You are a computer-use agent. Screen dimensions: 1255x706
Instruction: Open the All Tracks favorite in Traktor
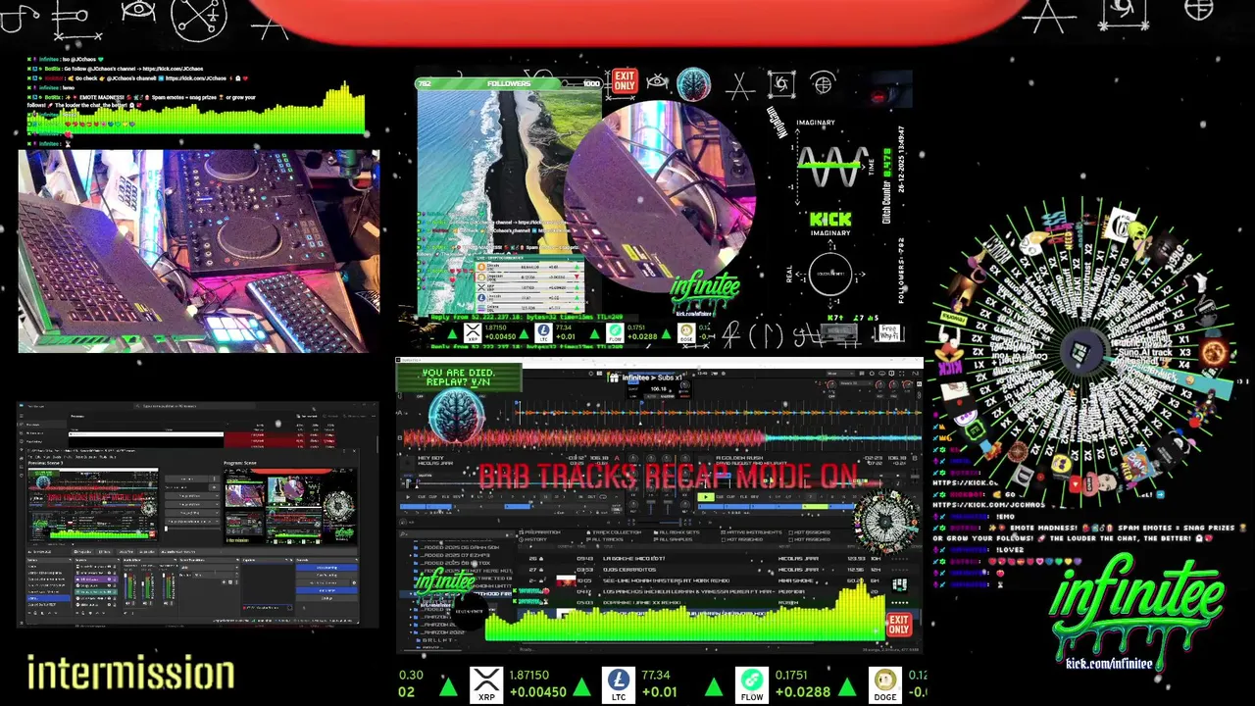click(607, 539)
